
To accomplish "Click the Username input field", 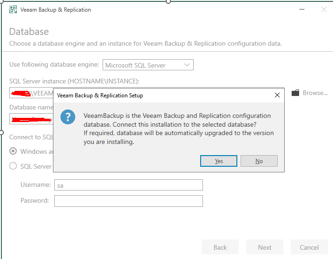I will click(129, 185).
